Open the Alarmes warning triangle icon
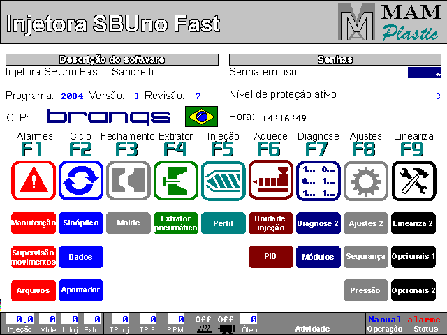The width and height of the screenshot is (447, 335). tap(34, 180)
